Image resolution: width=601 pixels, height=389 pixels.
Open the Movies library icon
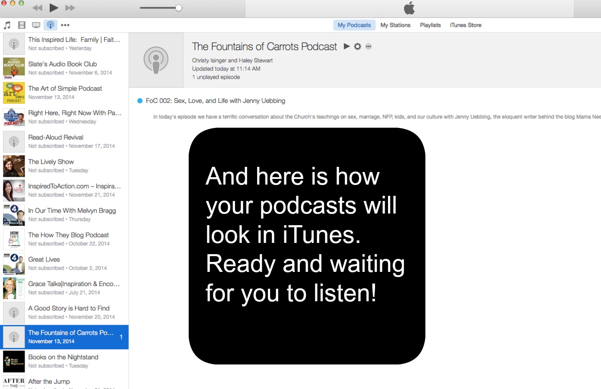pos(22,25)
